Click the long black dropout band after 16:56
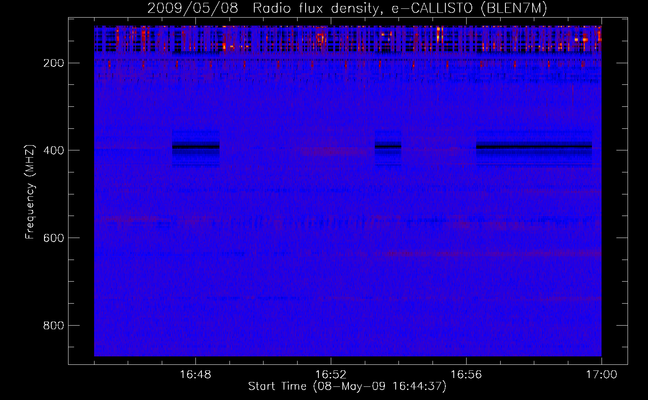 coord(534,147)
